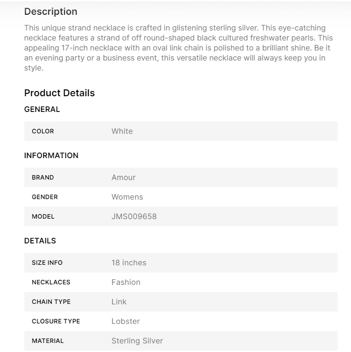Select the White color value
Image resolution: width=351 pixels, height=352 pixels.
[122, 131]
